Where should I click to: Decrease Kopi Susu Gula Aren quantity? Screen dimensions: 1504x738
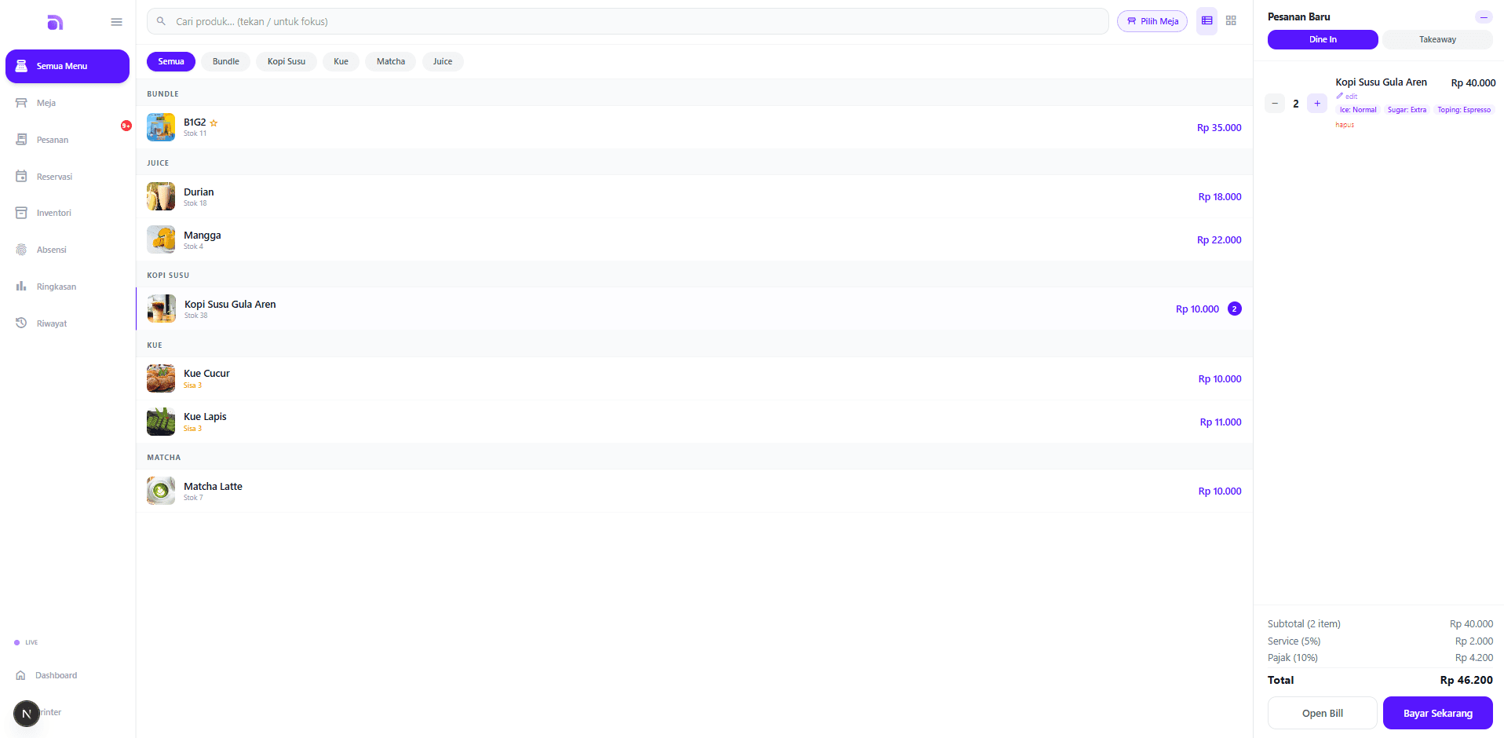1275,103
